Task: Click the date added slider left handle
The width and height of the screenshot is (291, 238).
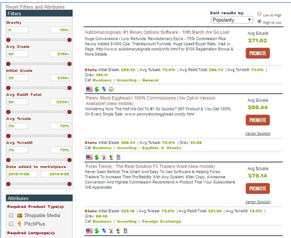Action: [x=8, y=184]
